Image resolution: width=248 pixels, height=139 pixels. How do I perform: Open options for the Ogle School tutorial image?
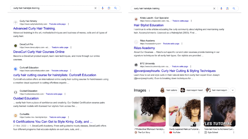coord(234,132)
